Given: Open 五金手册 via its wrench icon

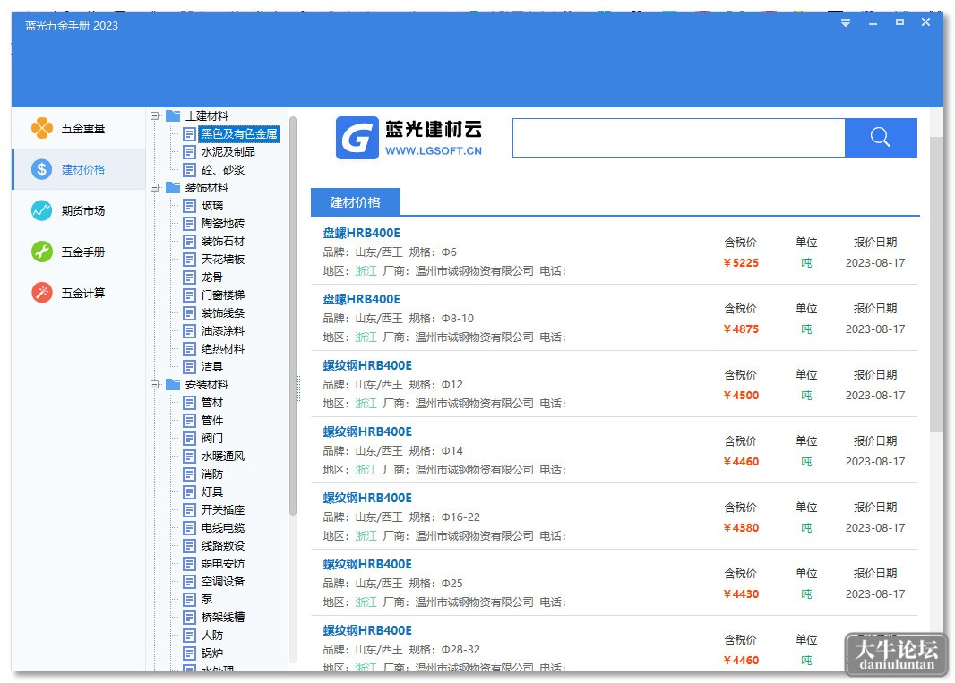Looking at the screenshot, I should pos(41,252).
